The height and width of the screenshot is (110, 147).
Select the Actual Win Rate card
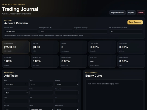pyautogui.click(x=73, y=61)
